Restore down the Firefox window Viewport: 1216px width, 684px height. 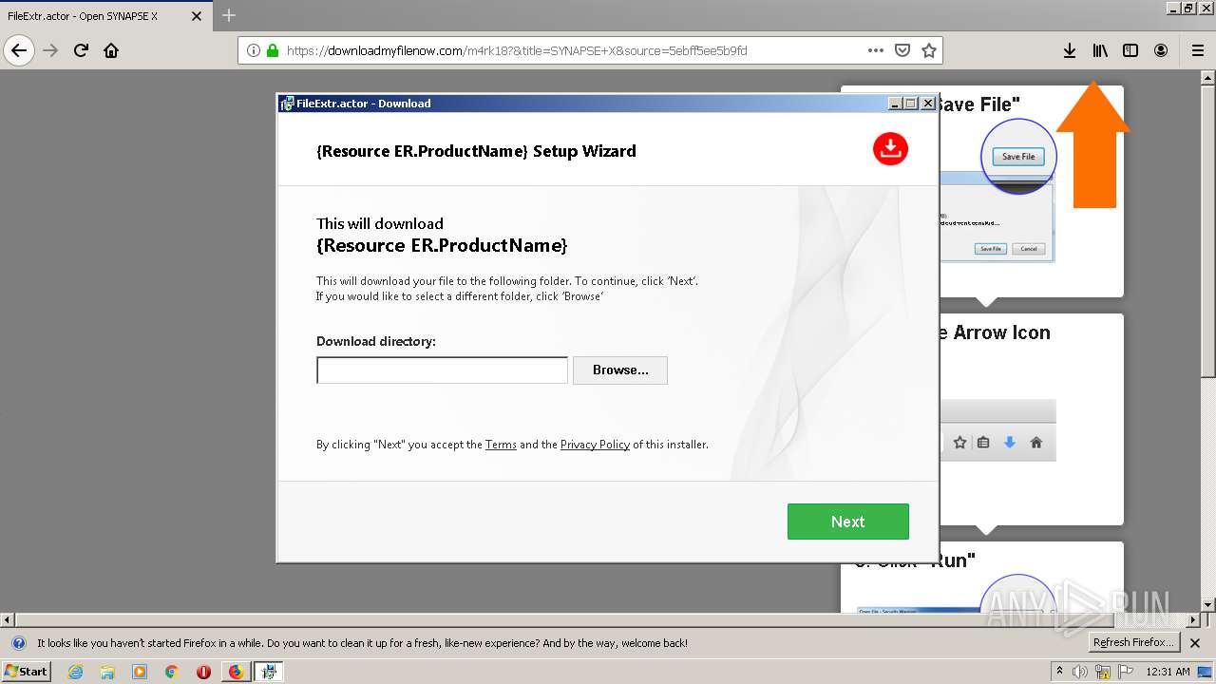(1188, 8)
